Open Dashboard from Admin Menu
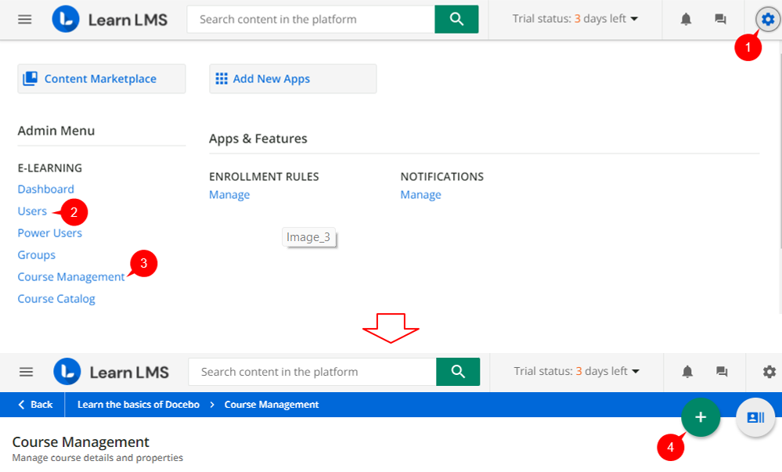 [45, 189]
